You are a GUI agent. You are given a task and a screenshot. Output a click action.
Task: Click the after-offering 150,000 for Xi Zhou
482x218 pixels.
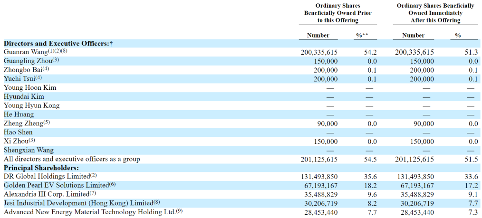422,142
